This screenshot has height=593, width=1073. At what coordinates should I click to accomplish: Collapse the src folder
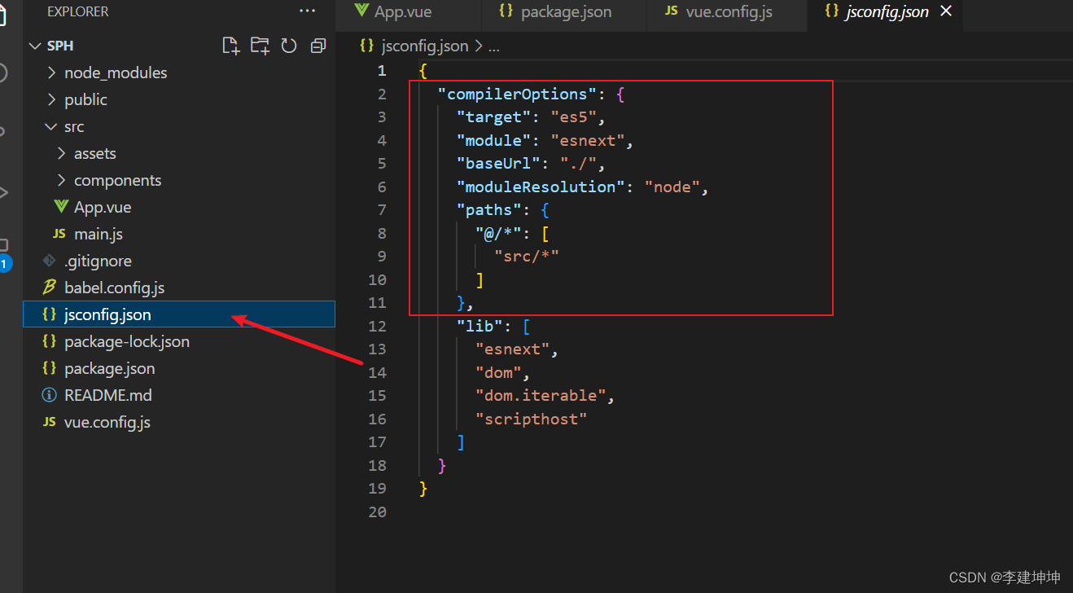point(73,126)
